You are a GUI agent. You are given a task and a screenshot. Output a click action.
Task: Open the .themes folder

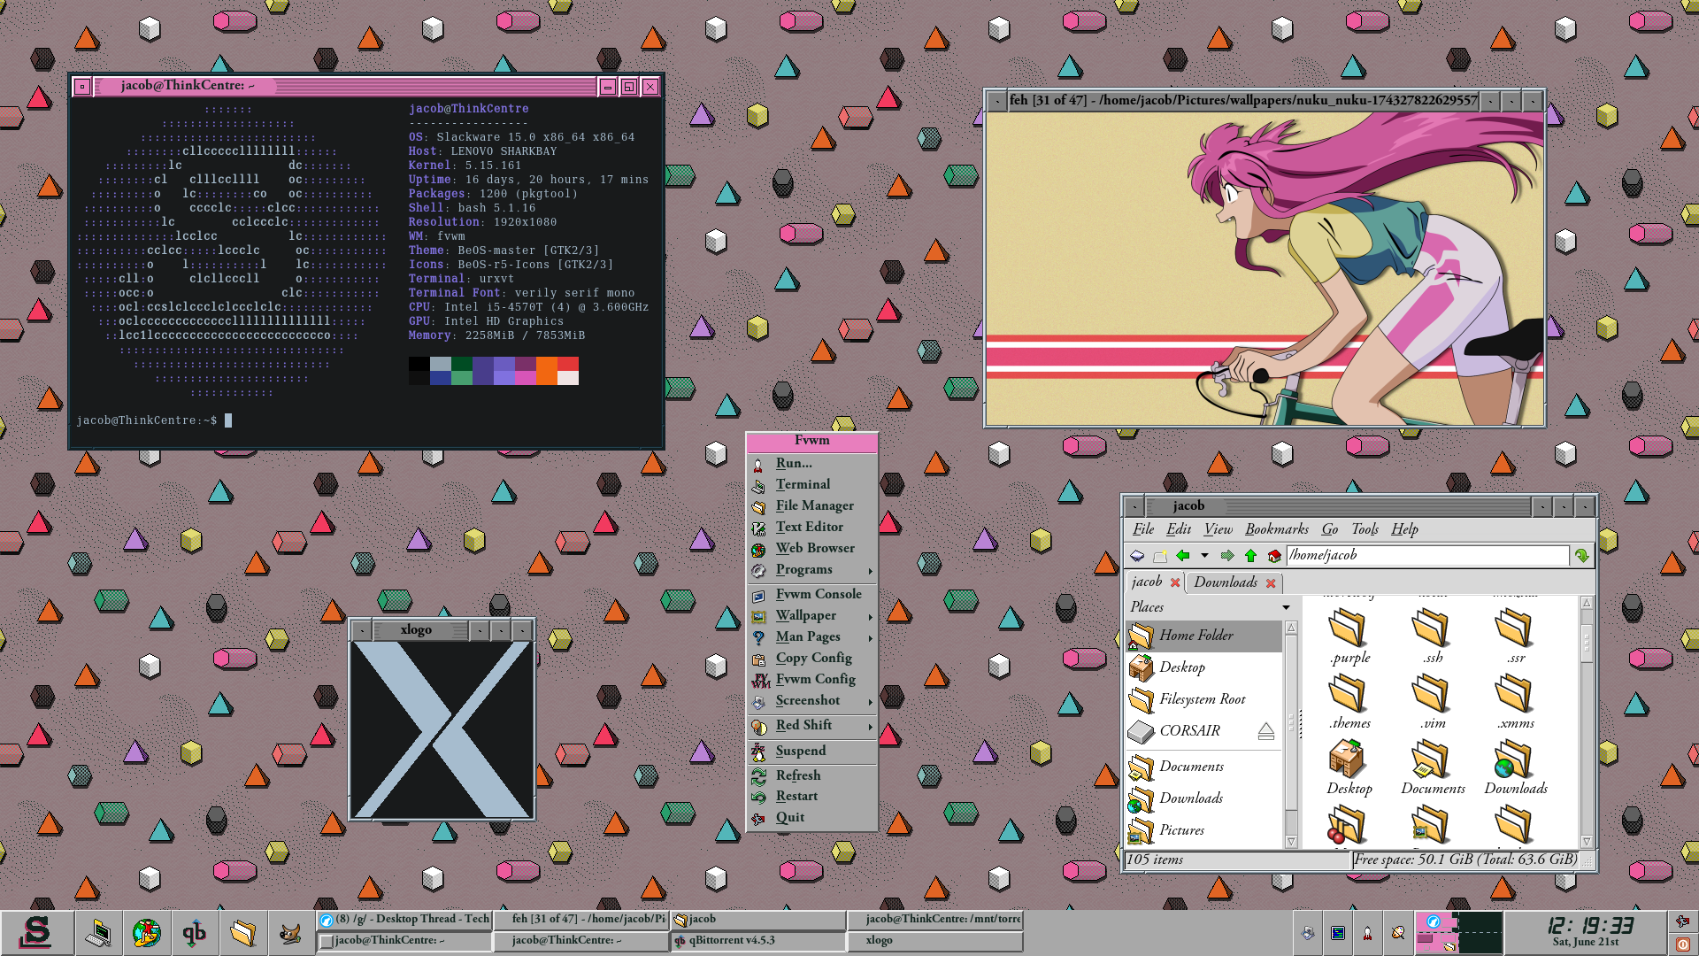pos(1349,702)
